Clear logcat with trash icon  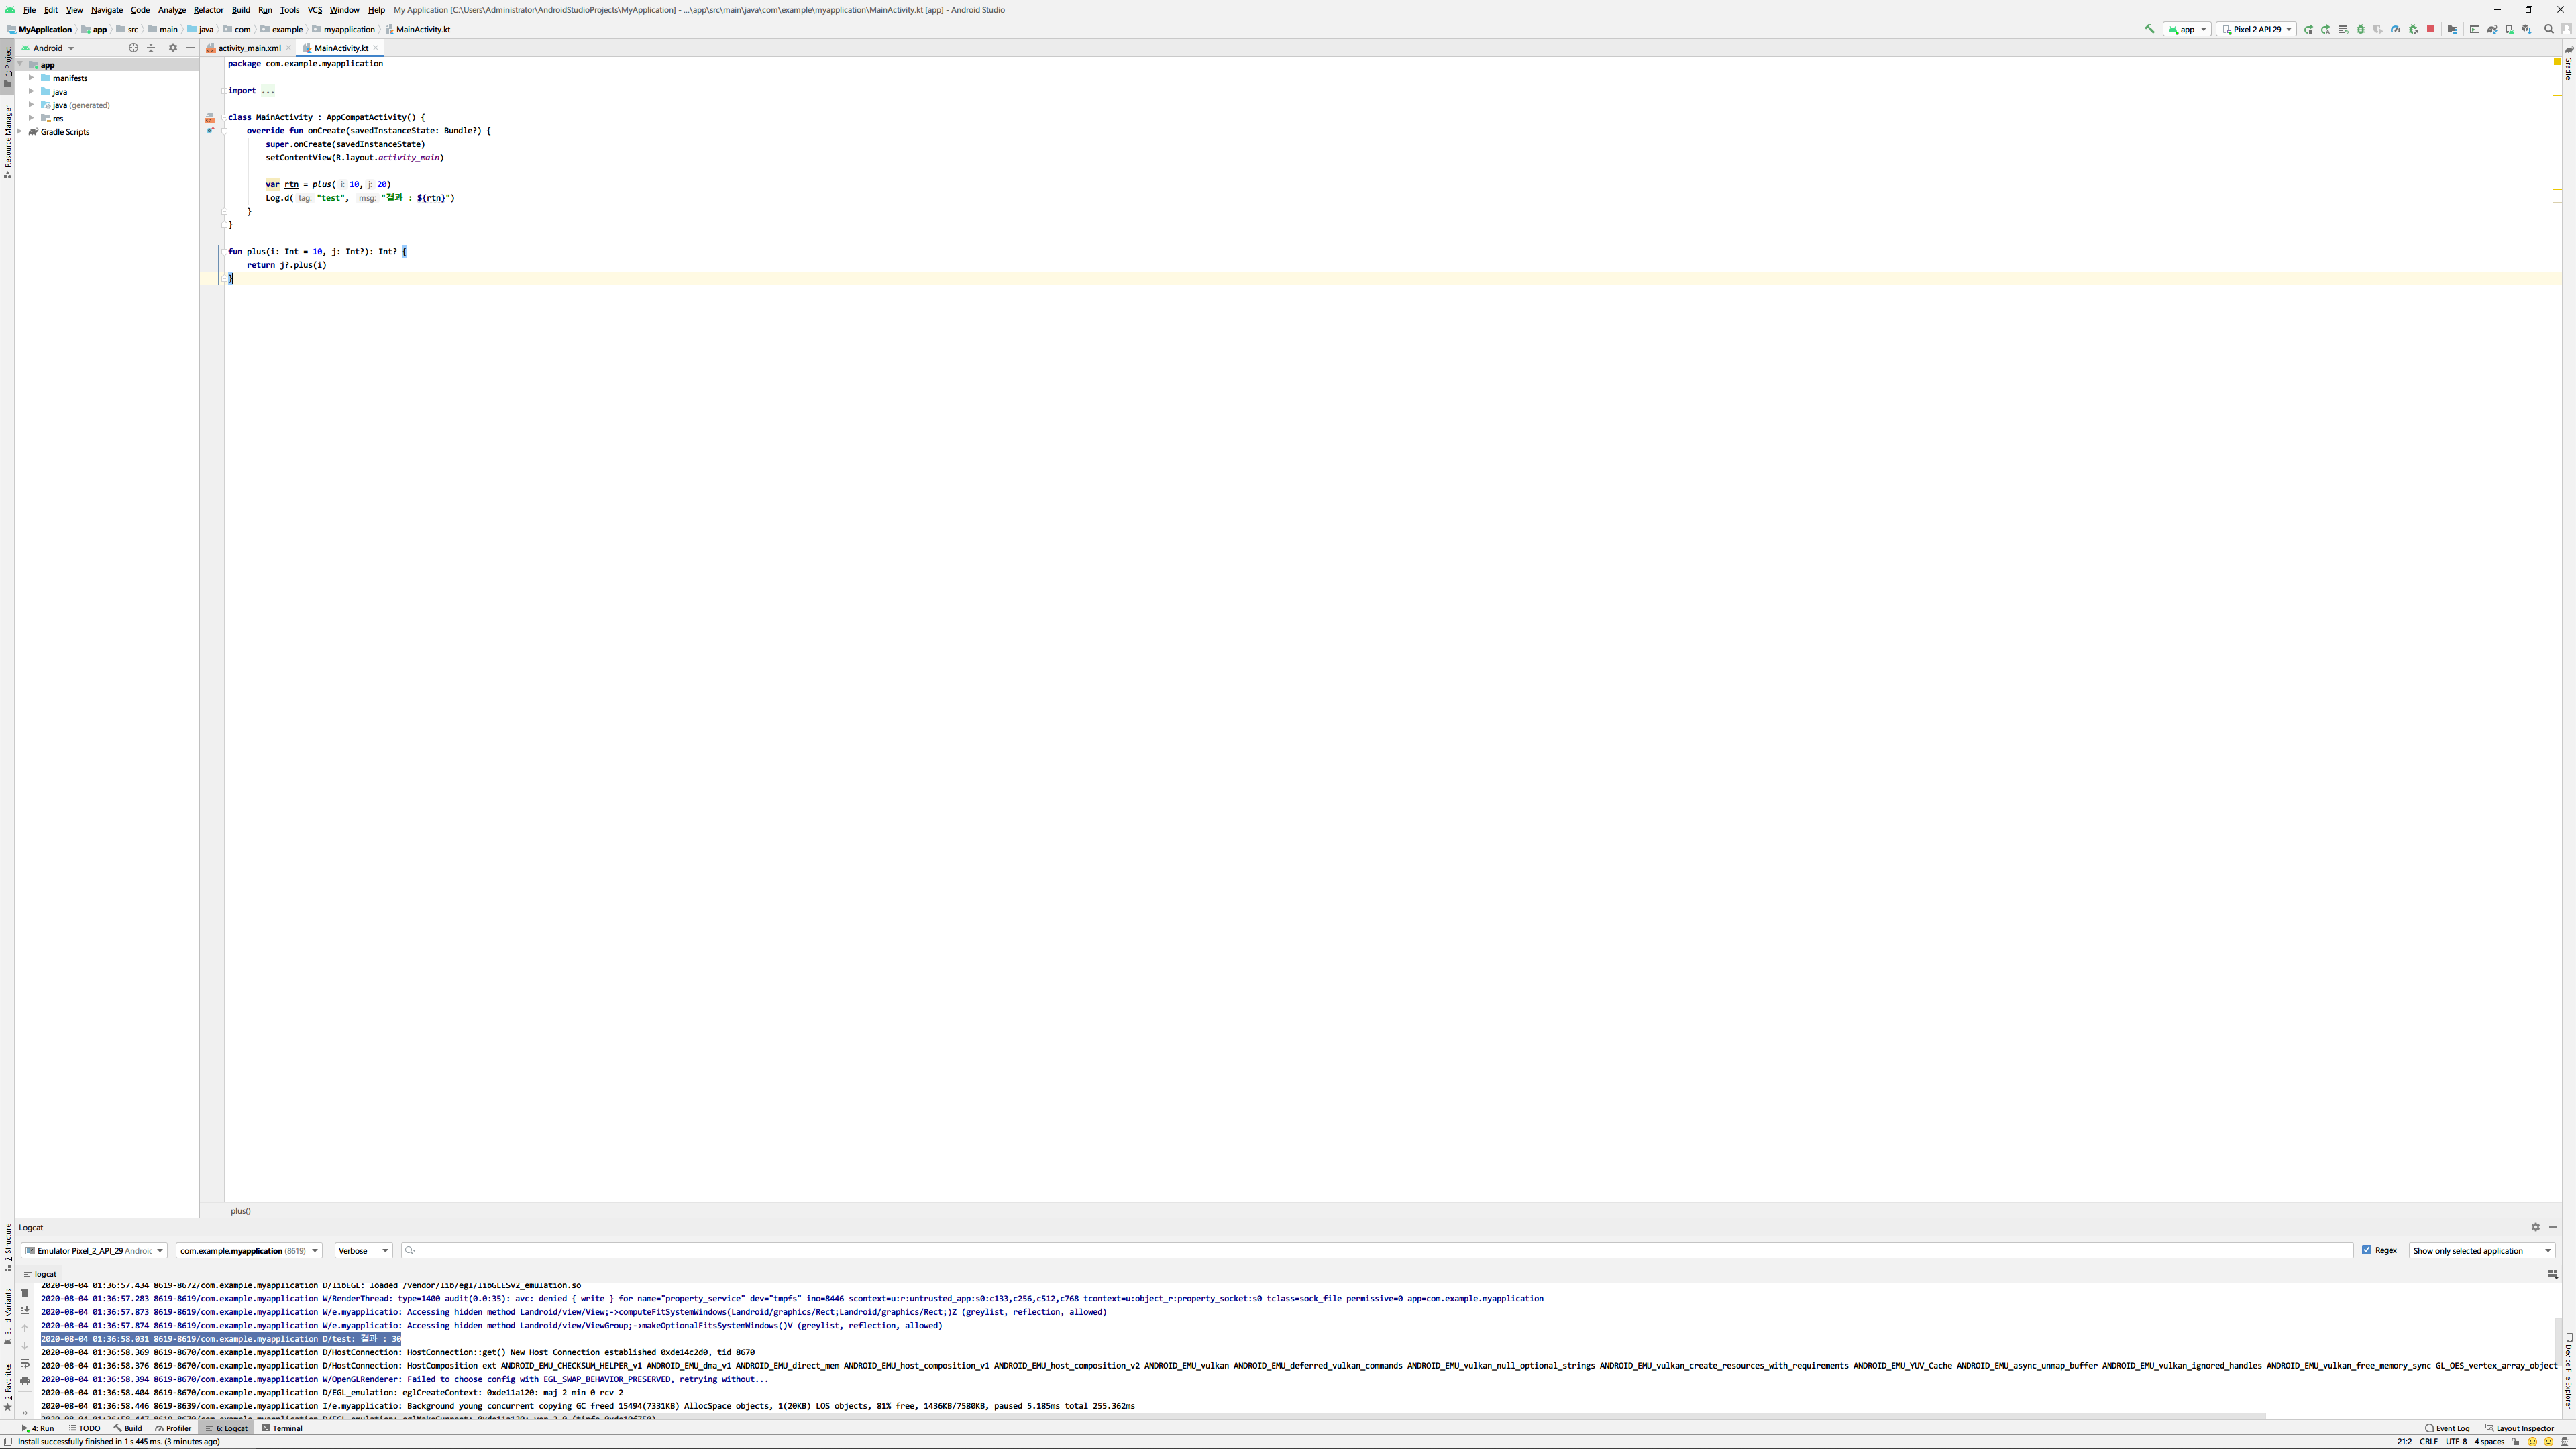pyautogui.click(x=25, y=1293)
